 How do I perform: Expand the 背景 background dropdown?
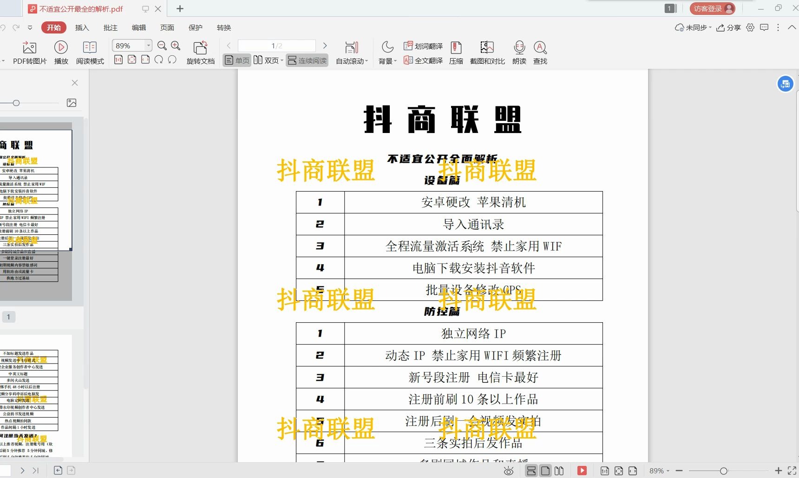395,61
